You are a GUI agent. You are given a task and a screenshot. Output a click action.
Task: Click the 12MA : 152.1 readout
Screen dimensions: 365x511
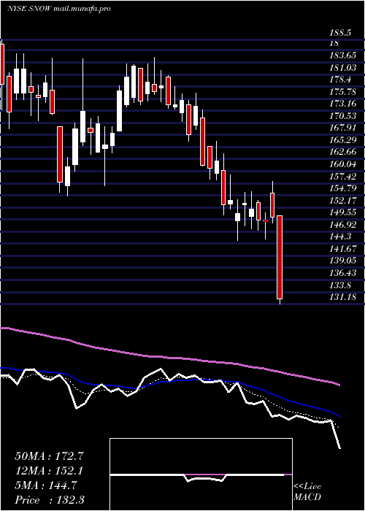coord(49,471)
